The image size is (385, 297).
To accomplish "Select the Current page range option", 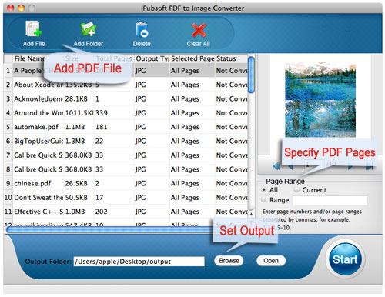I will tap(296, 190).
